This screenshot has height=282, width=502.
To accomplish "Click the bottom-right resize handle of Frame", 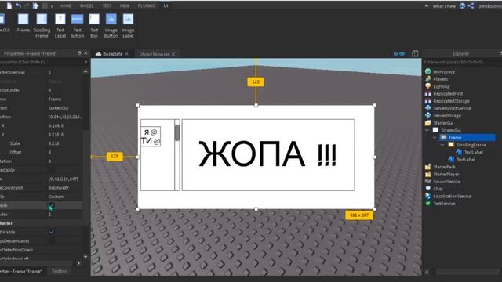I will click(x=375, y=209).
